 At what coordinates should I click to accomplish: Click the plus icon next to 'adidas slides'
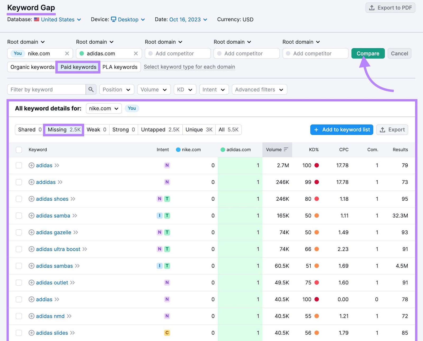tap(31, 333)
